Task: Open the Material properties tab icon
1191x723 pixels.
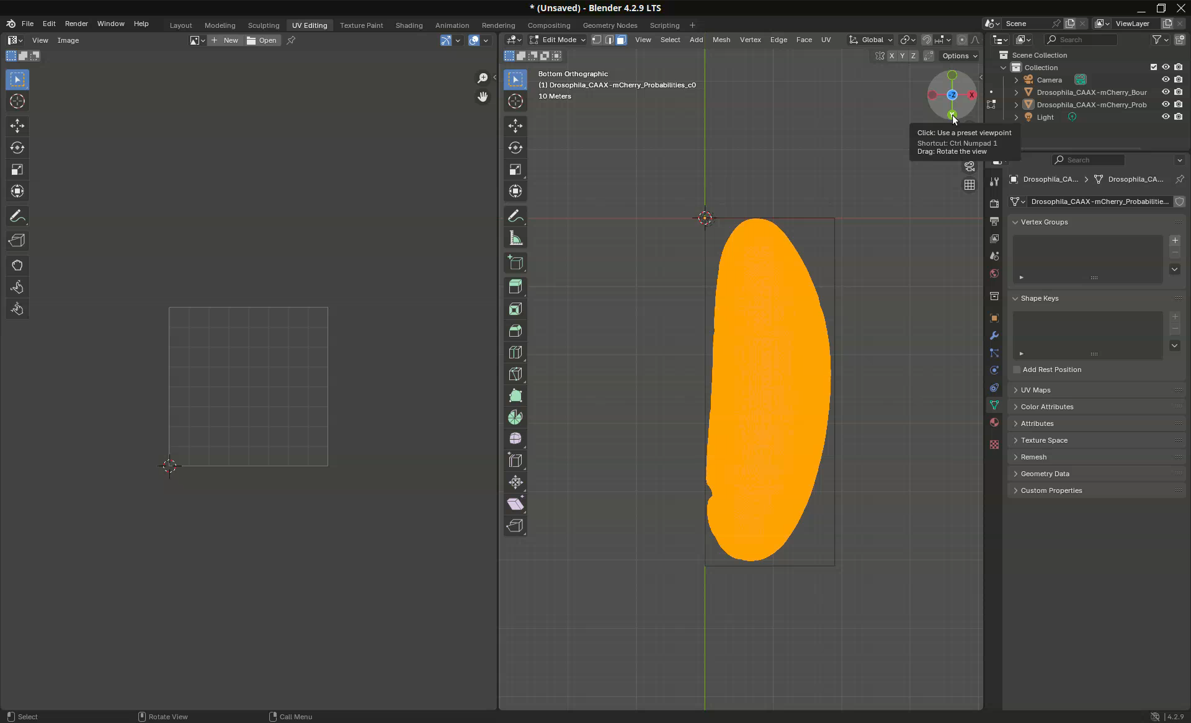Action: (994, 422)
